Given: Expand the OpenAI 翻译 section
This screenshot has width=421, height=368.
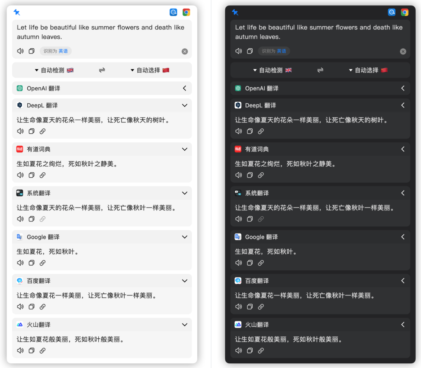Looking at the screenshot, I should 184,88.
